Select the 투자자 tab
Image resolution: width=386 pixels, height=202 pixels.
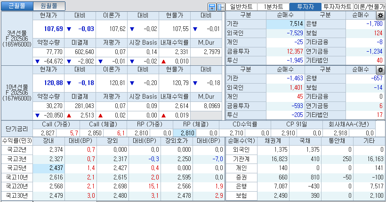click(306, 7)
